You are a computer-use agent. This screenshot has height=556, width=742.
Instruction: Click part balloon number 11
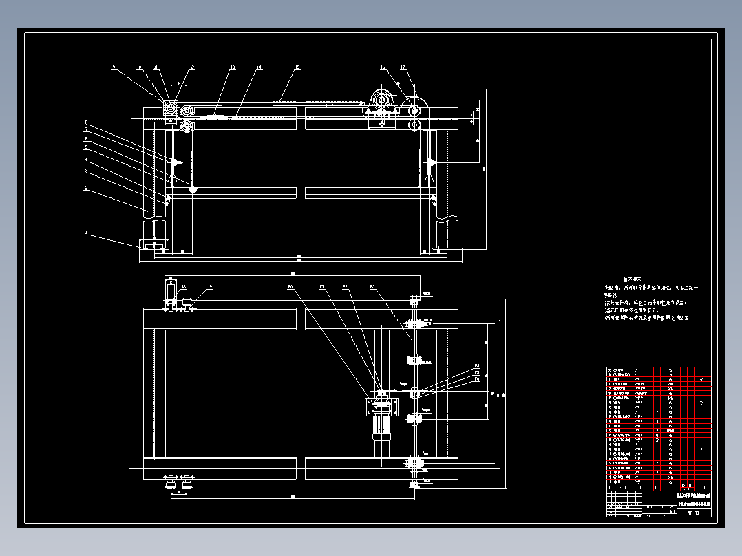point(156,67)
